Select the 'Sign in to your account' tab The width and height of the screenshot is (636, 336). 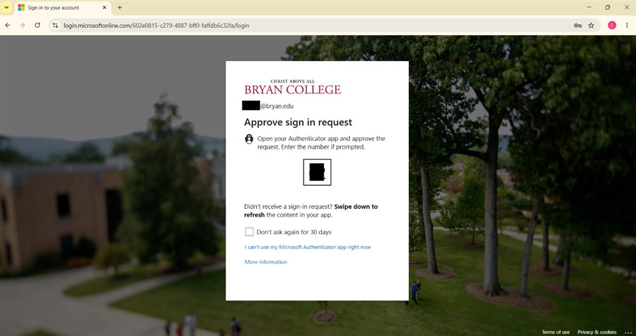tap(63, 7)
